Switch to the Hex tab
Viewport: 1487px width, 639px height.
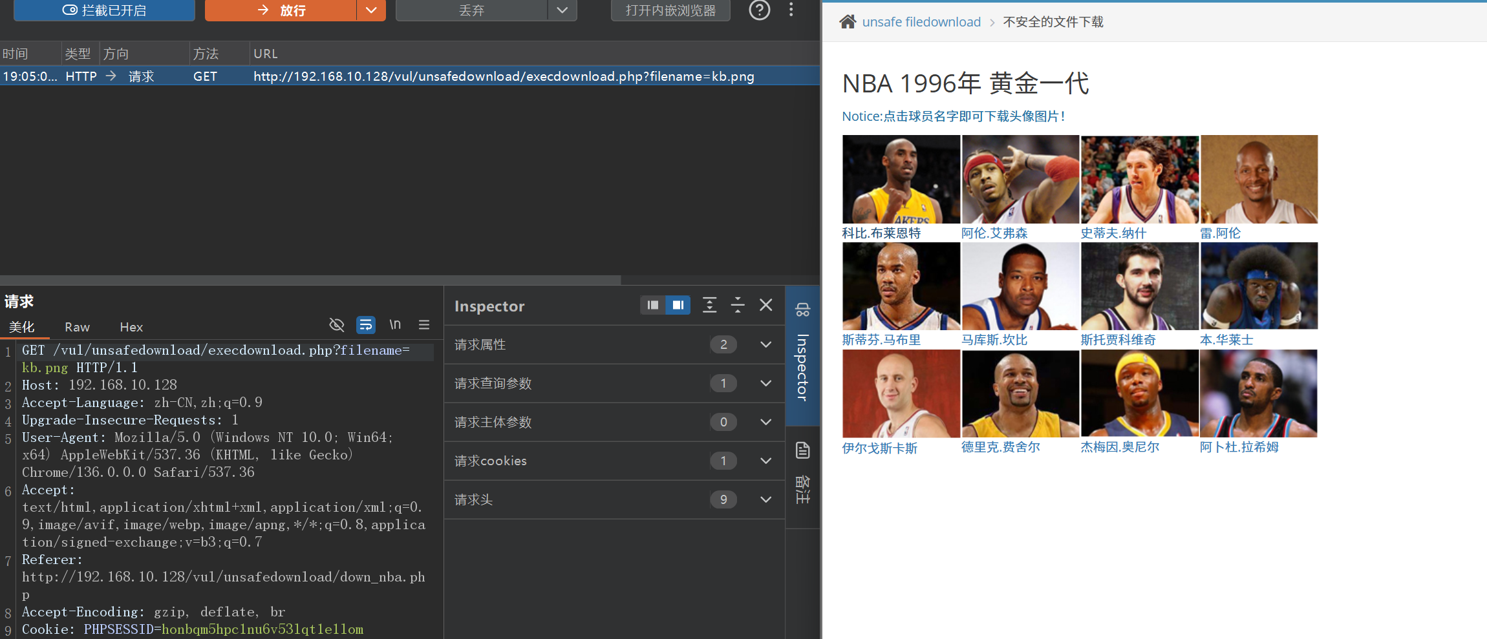click(131, 328)
